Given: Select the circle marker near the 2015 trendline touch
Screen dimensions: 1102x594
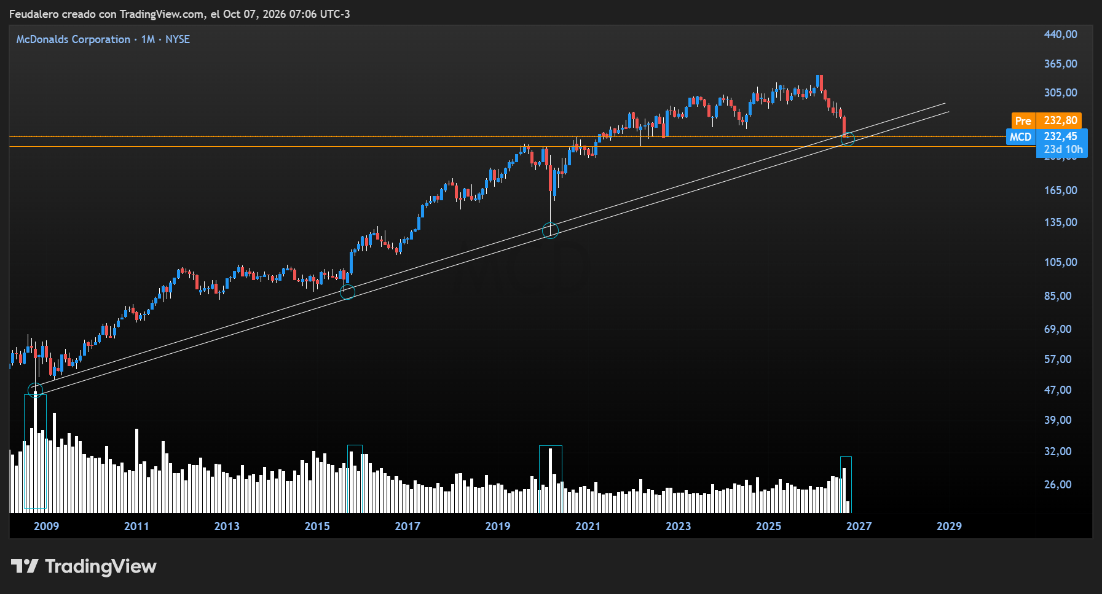Looking at the screenshot, I should point(347,292).
